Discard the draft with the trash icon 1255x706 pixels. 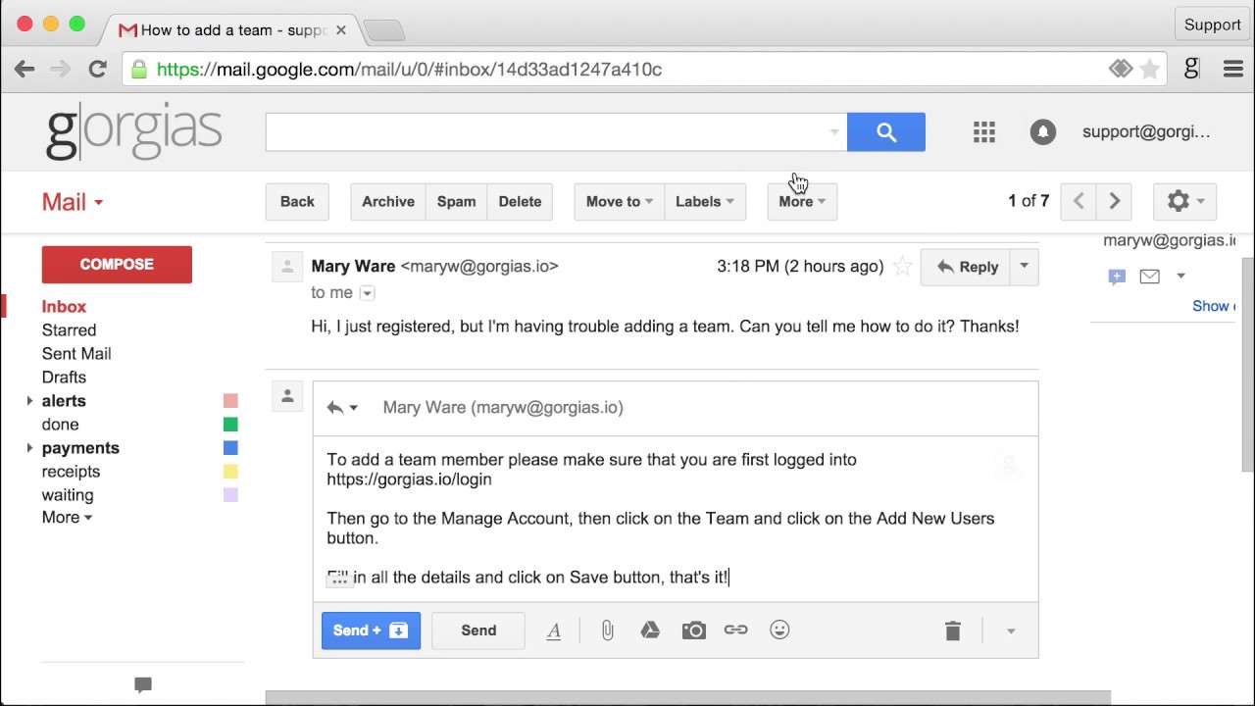[x=952, y=630]
